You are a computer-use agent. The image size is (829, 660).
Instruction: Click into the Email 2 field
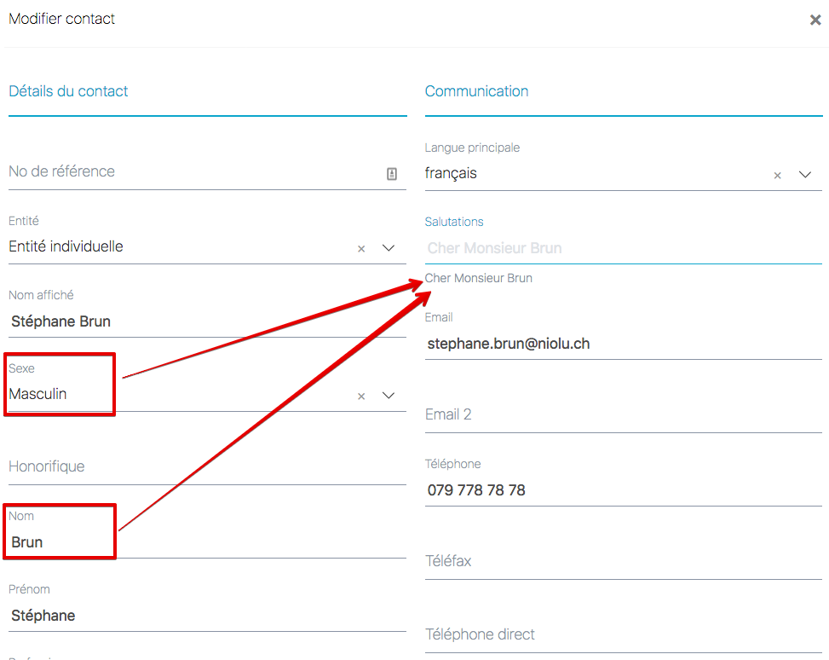(x=622, y=415)
